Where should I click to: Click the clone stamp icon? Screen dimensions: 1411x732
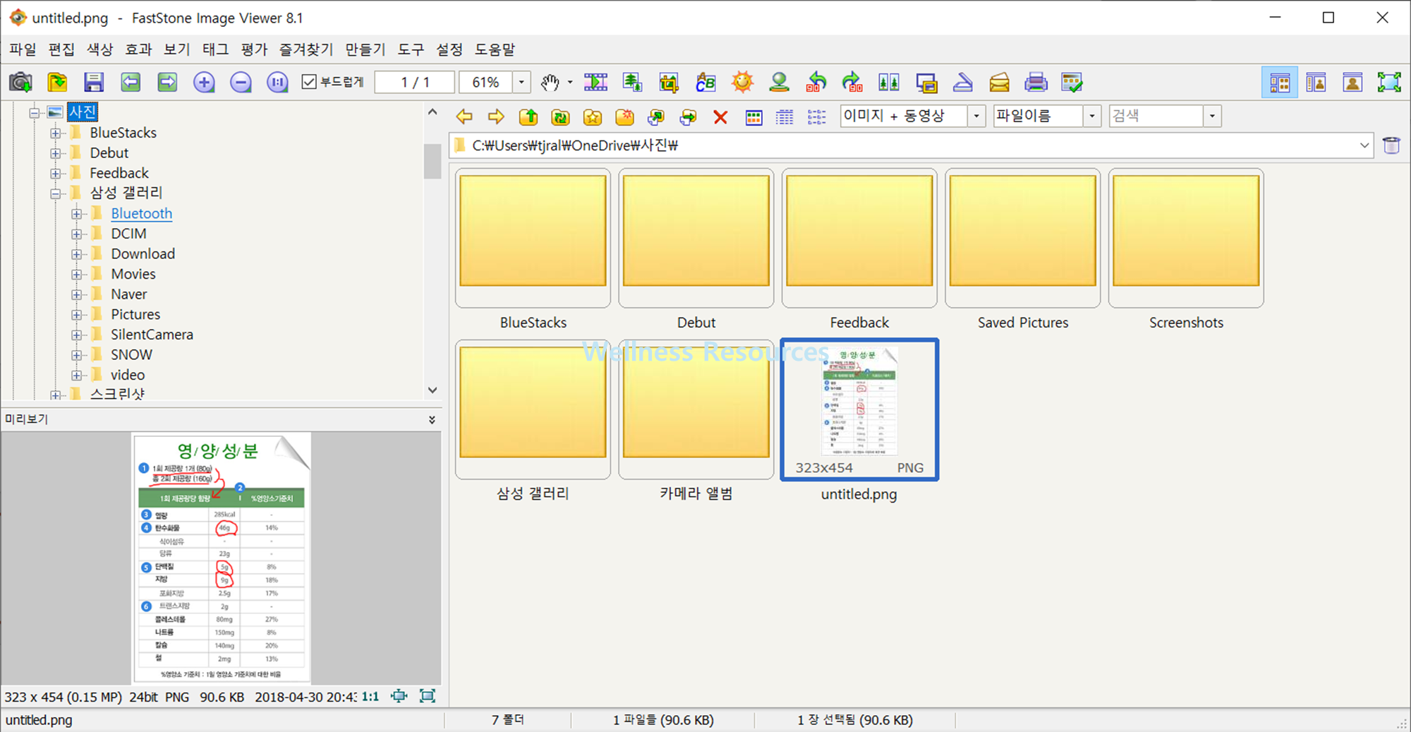pos(779,82)
